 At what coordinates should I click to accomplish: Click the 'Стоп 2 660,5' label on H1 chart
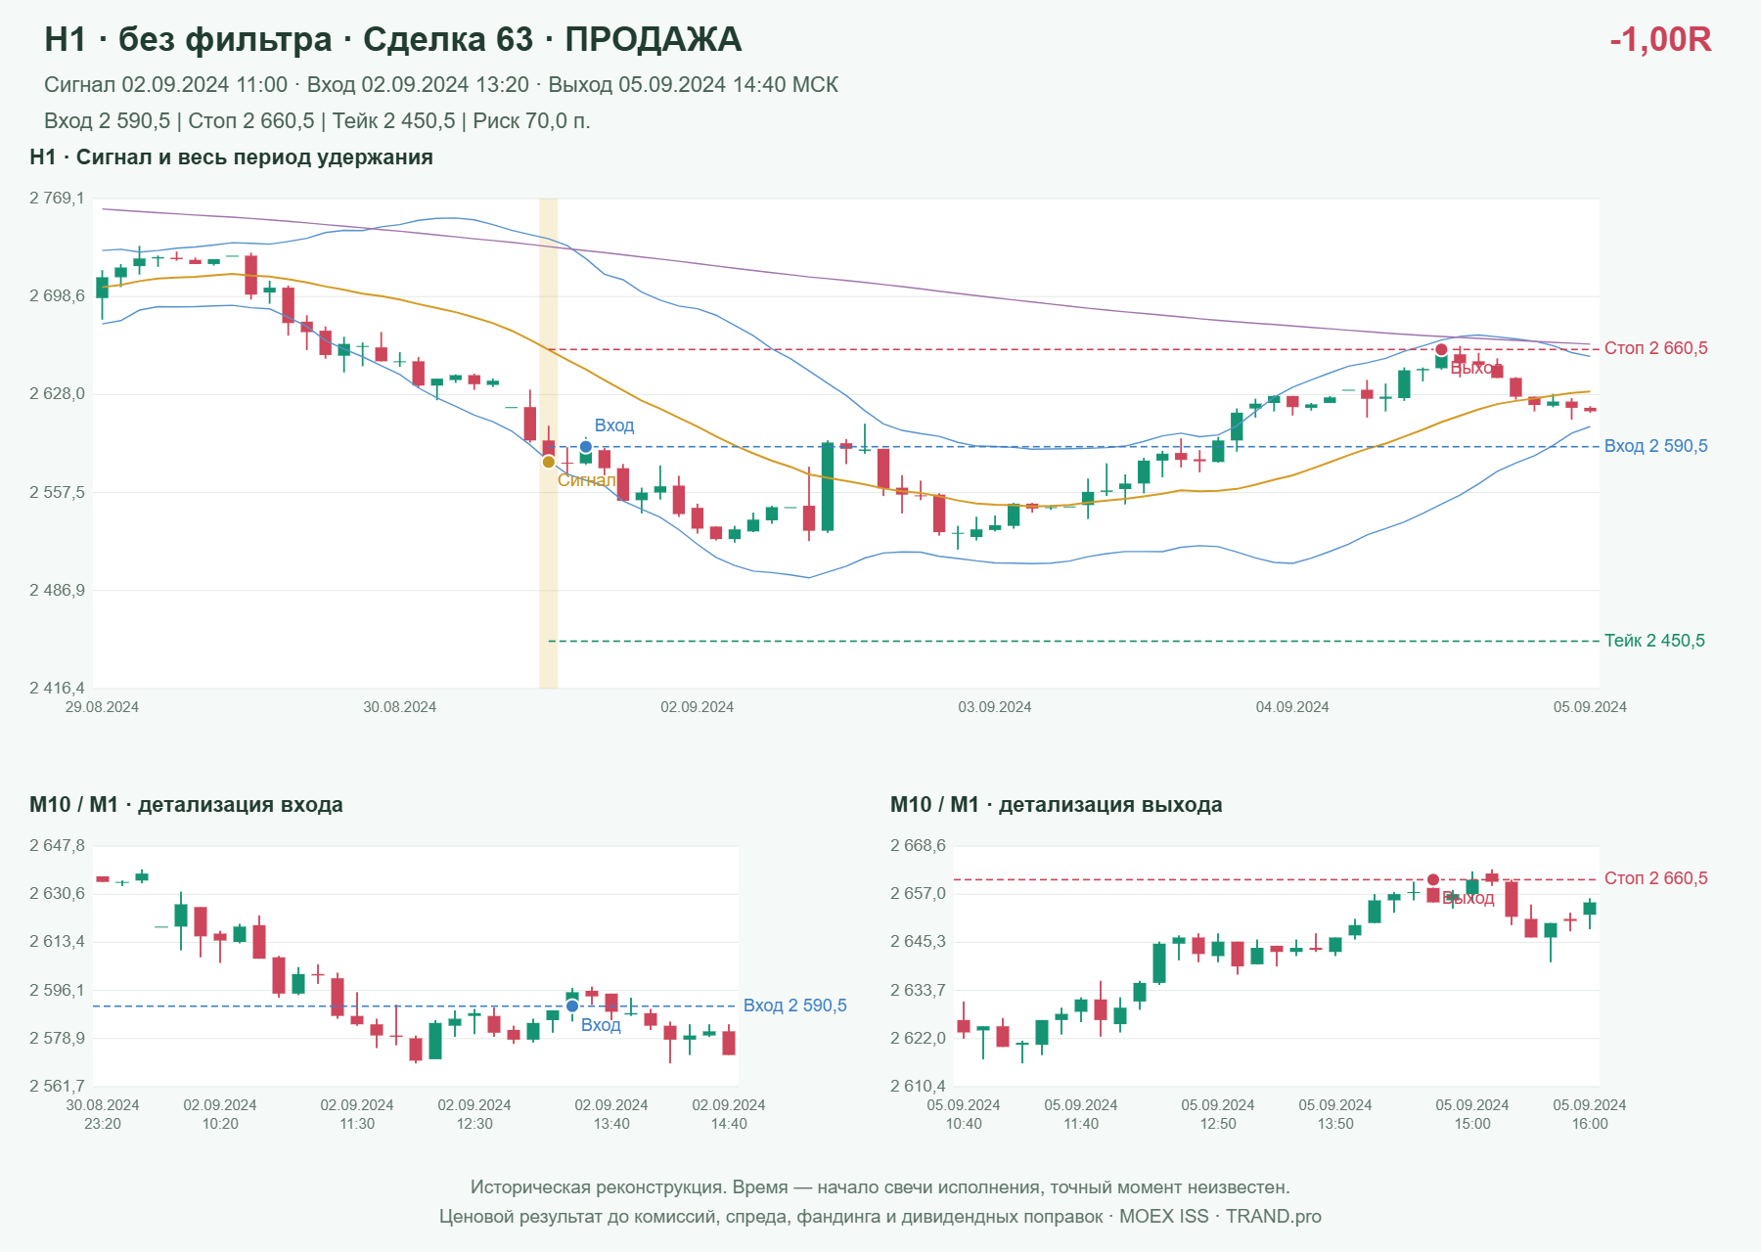(x=1655, y=348)
